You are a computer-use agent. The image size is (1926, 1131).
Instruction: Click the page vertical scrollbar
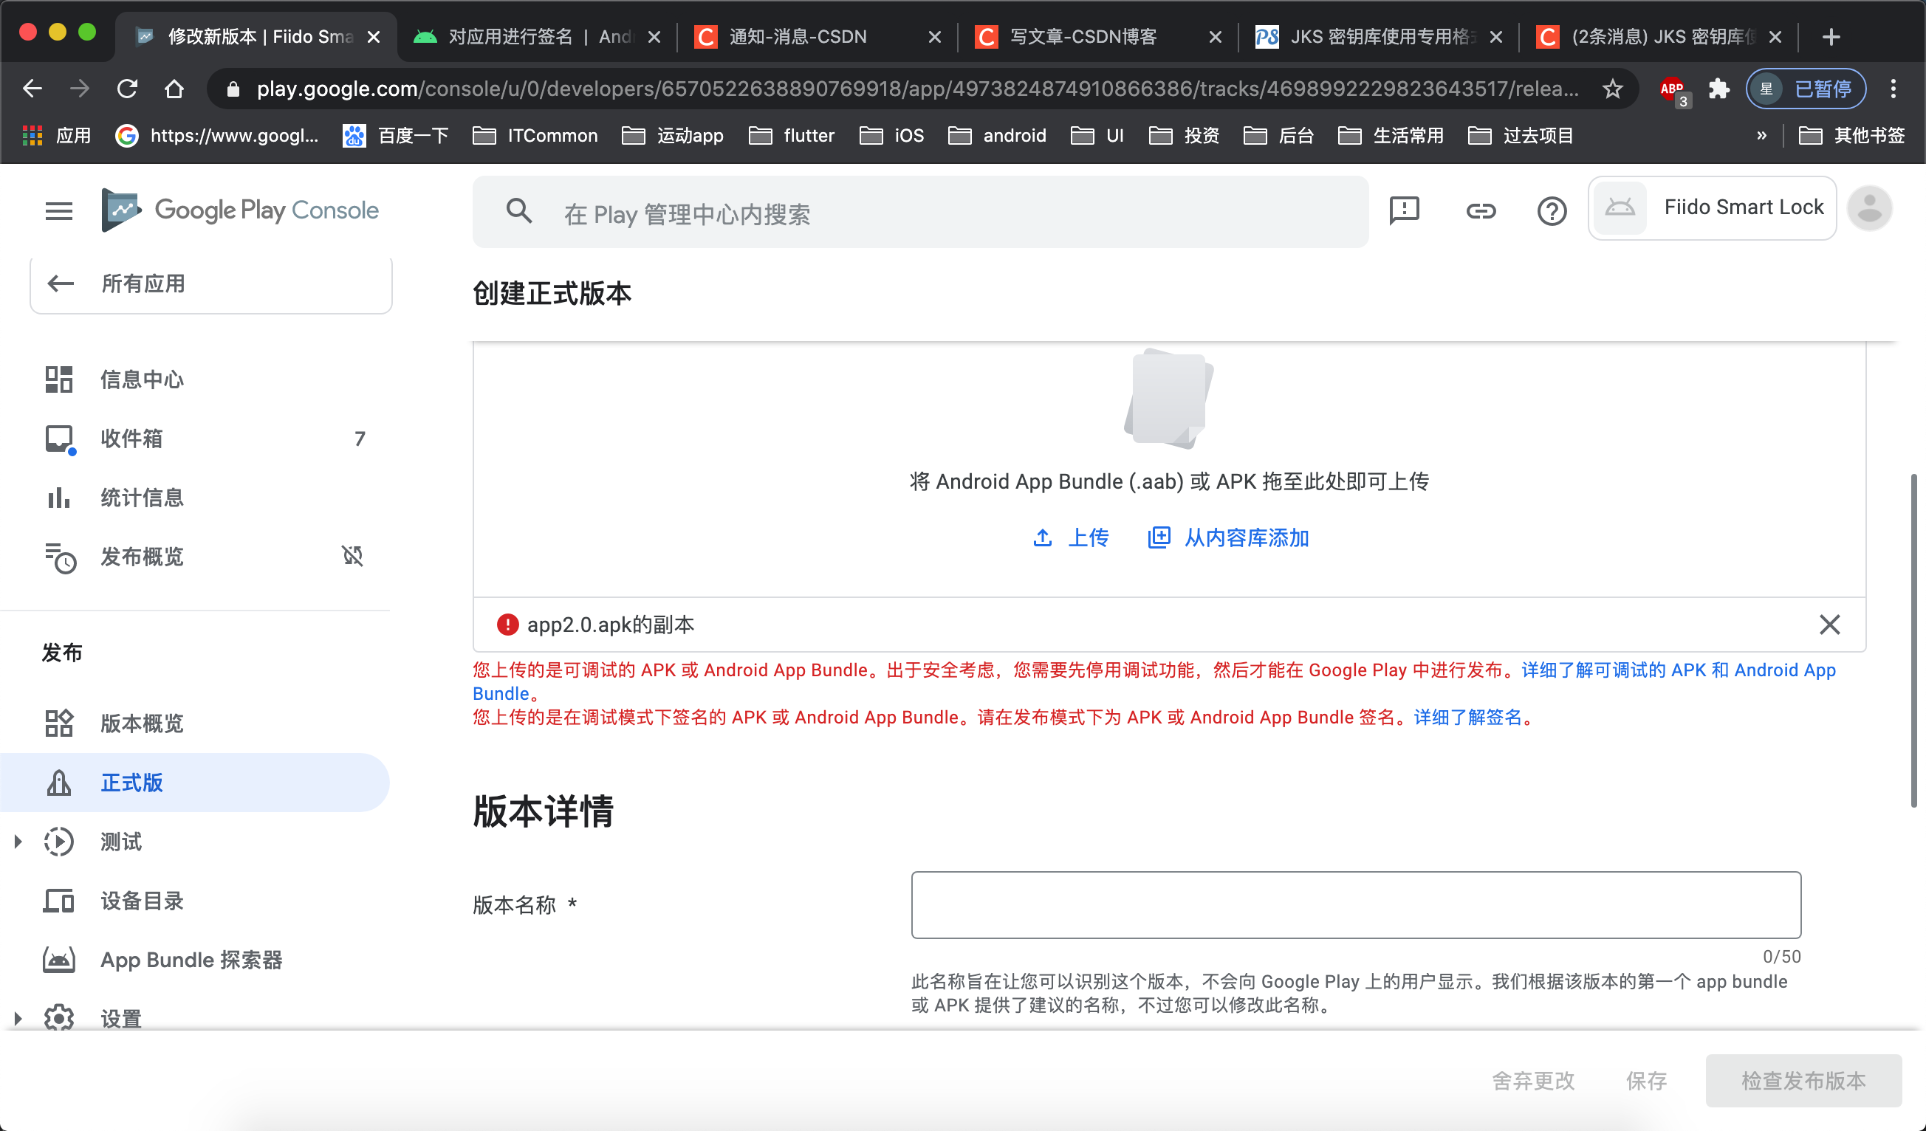(1913, 640)
